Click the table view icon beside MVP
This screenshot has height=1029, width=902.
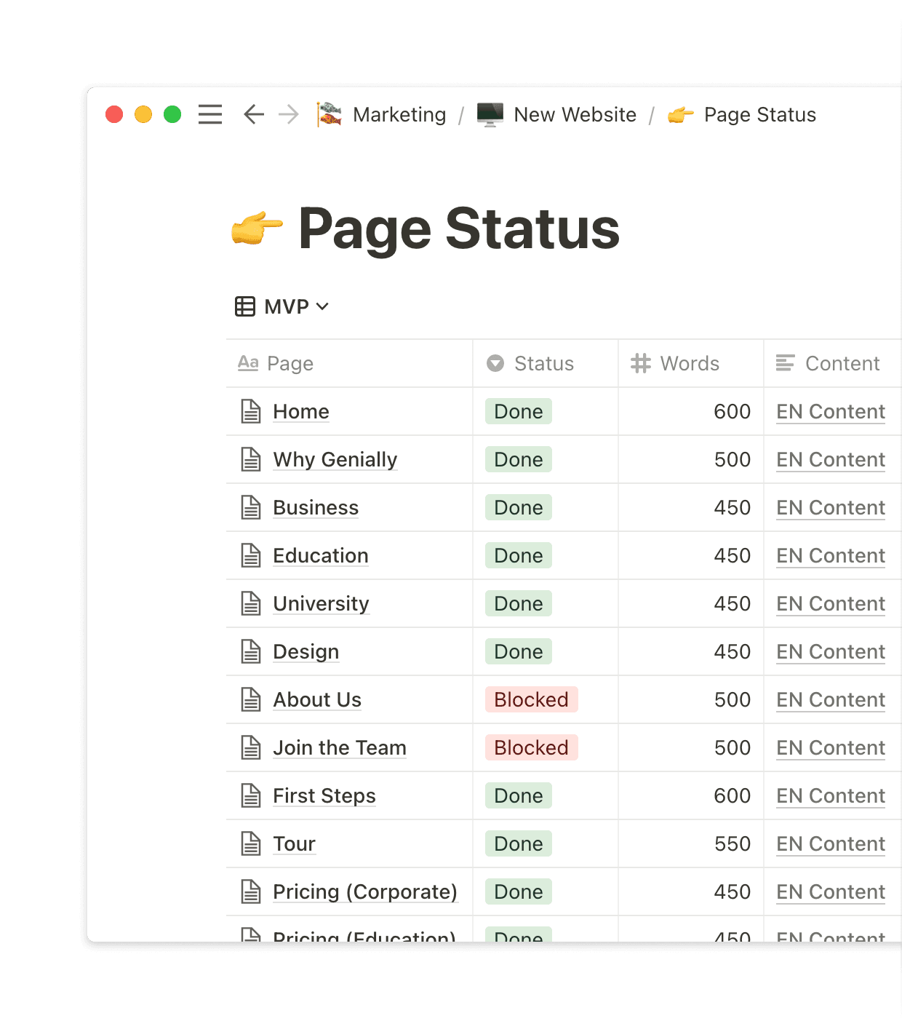coord(244,306)
